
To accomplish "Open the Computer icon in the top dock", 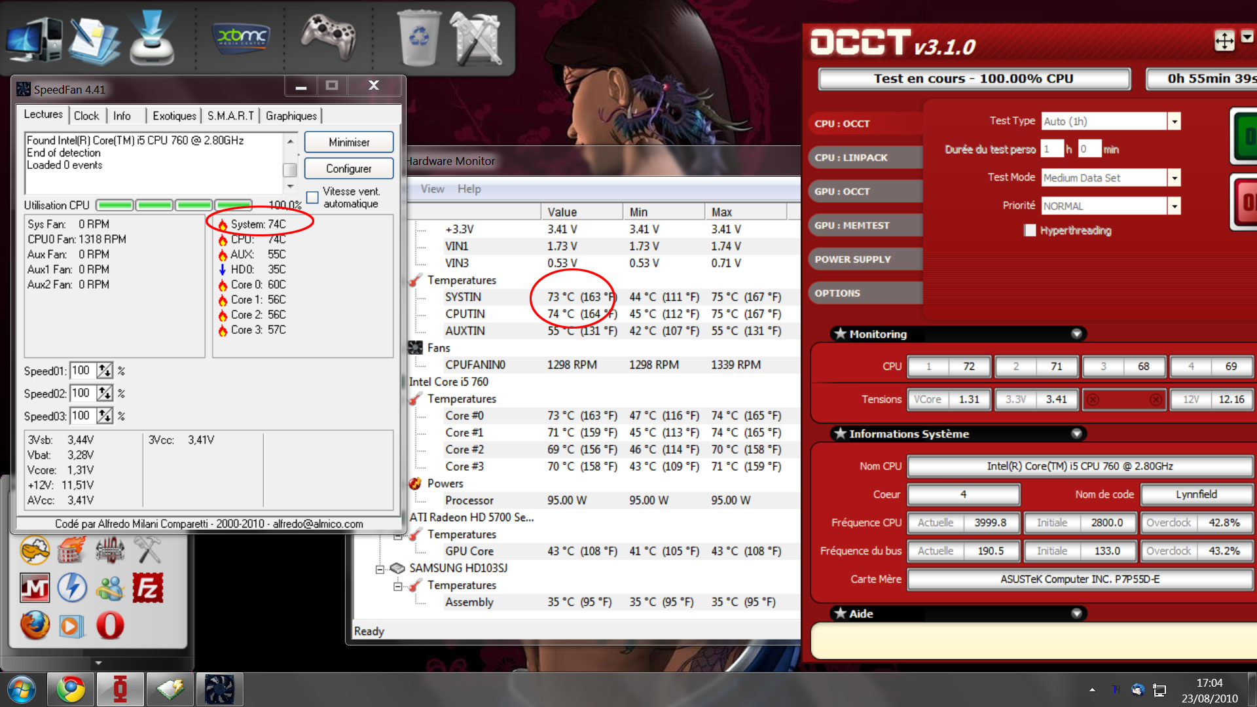I will pyautogui.click(x=34, y=39).
